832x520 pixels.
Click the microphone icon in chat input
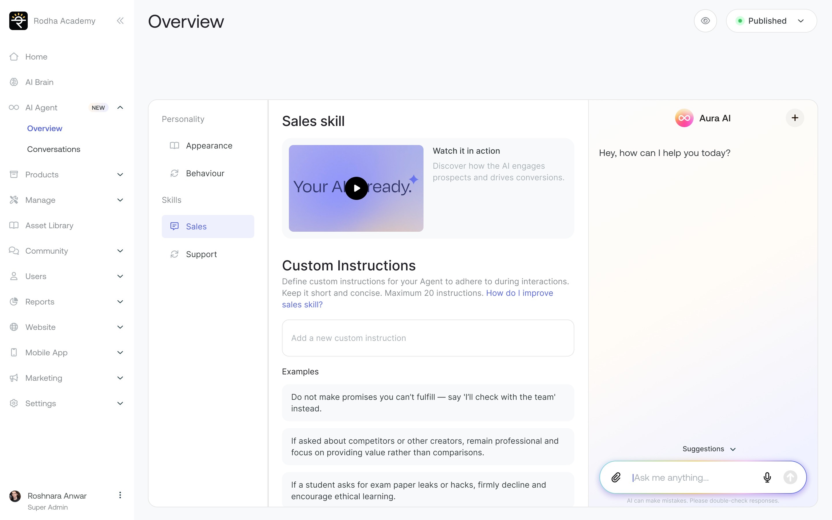pyautogui.click(x=767, y=477)
